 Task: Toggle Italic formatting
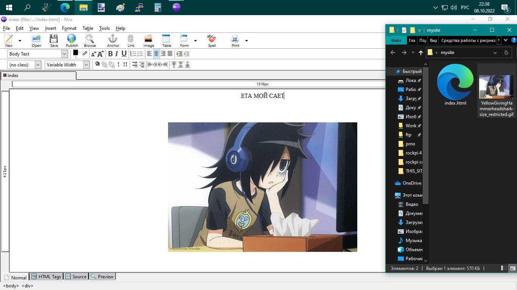click(117, 54)
